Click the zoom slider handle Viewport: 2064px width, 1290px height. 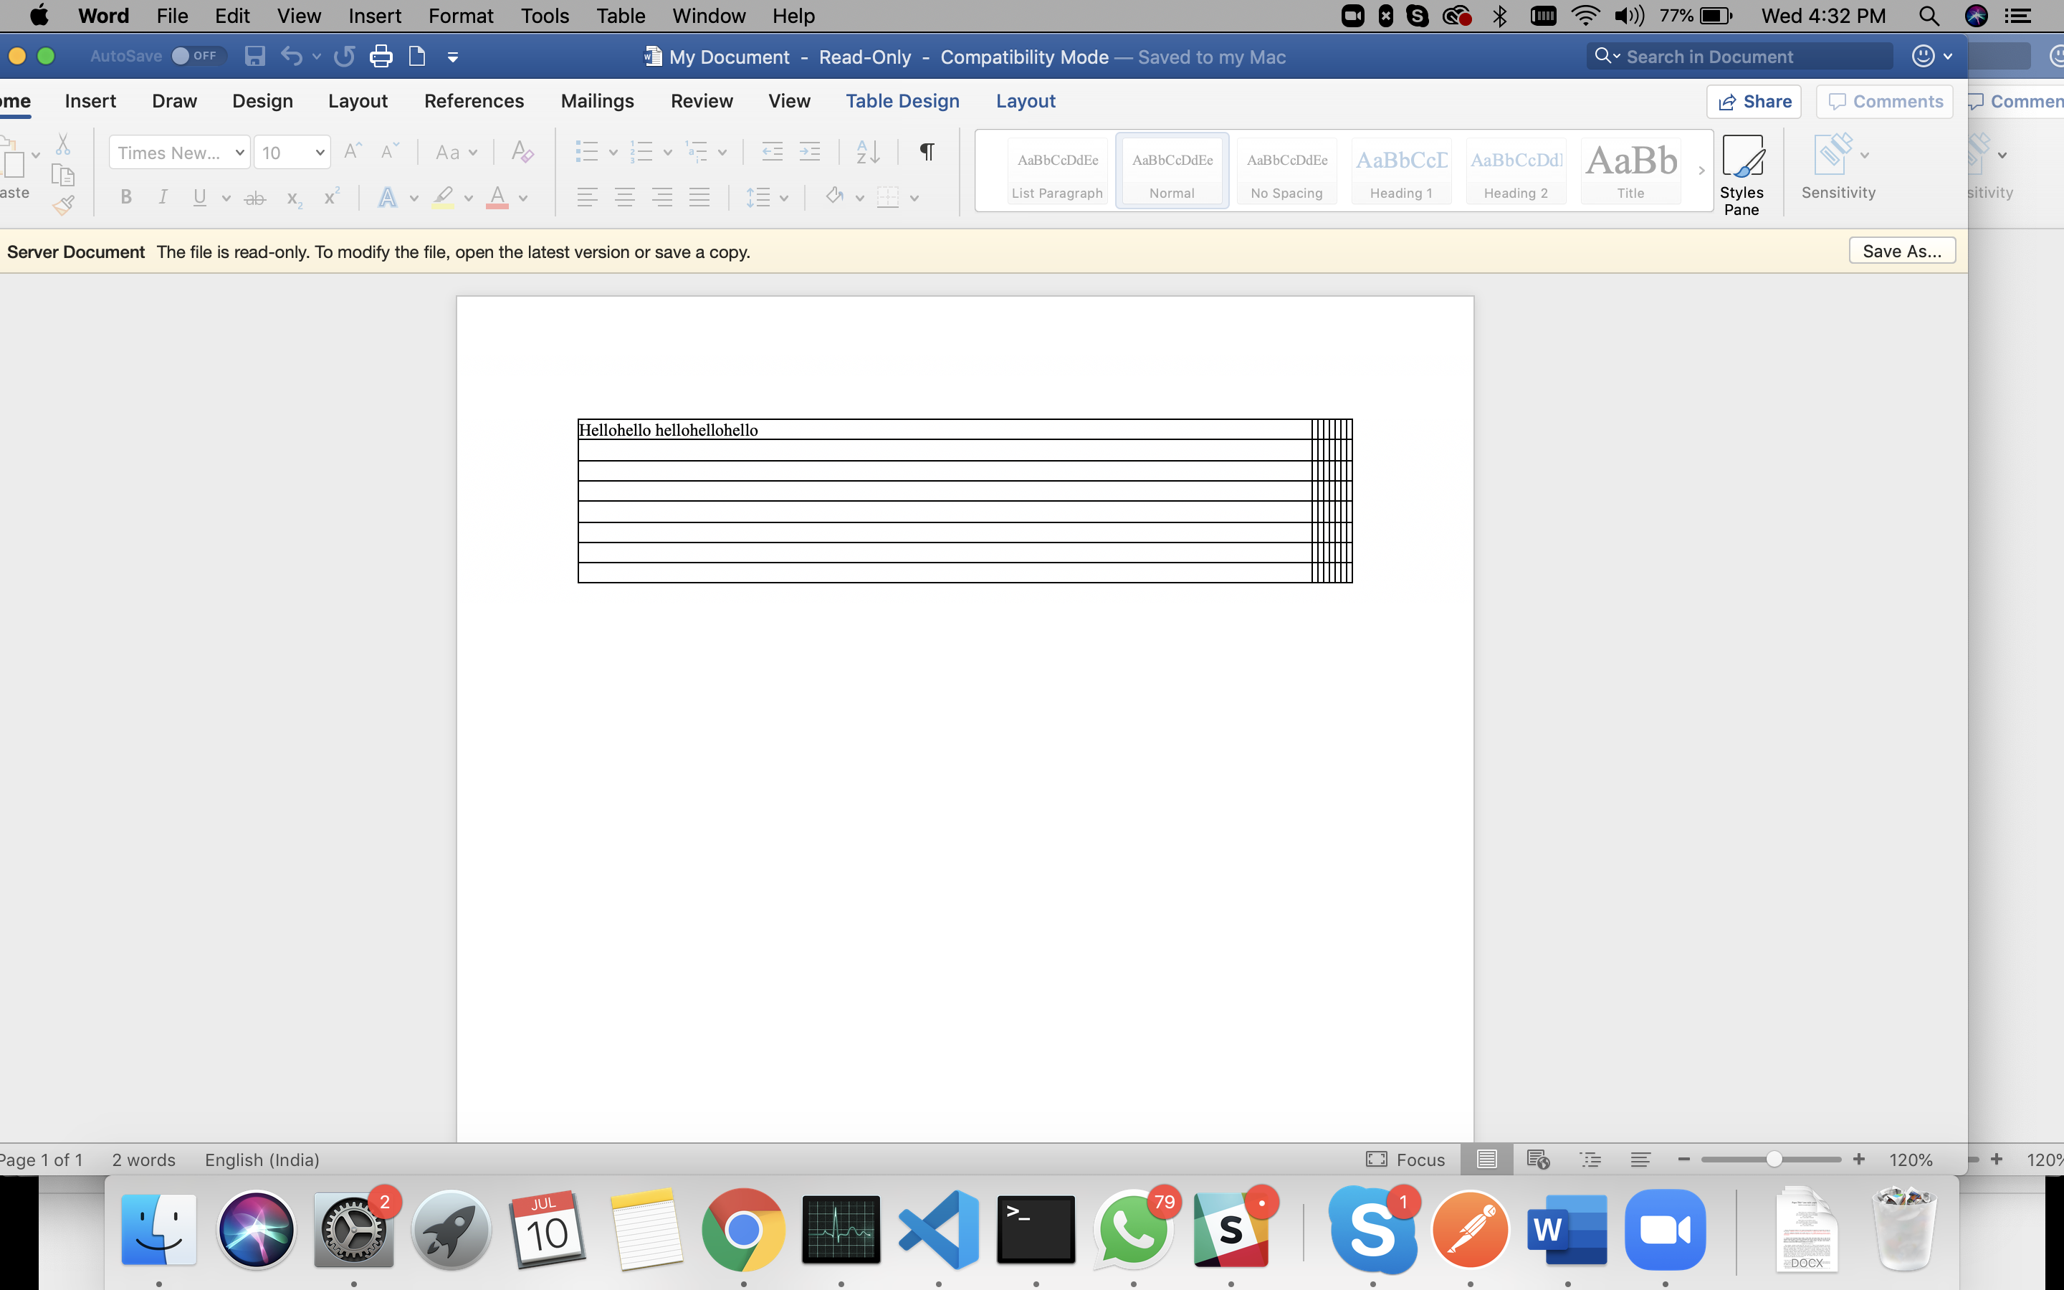pyautogui.click(x=1774, y=1159)
